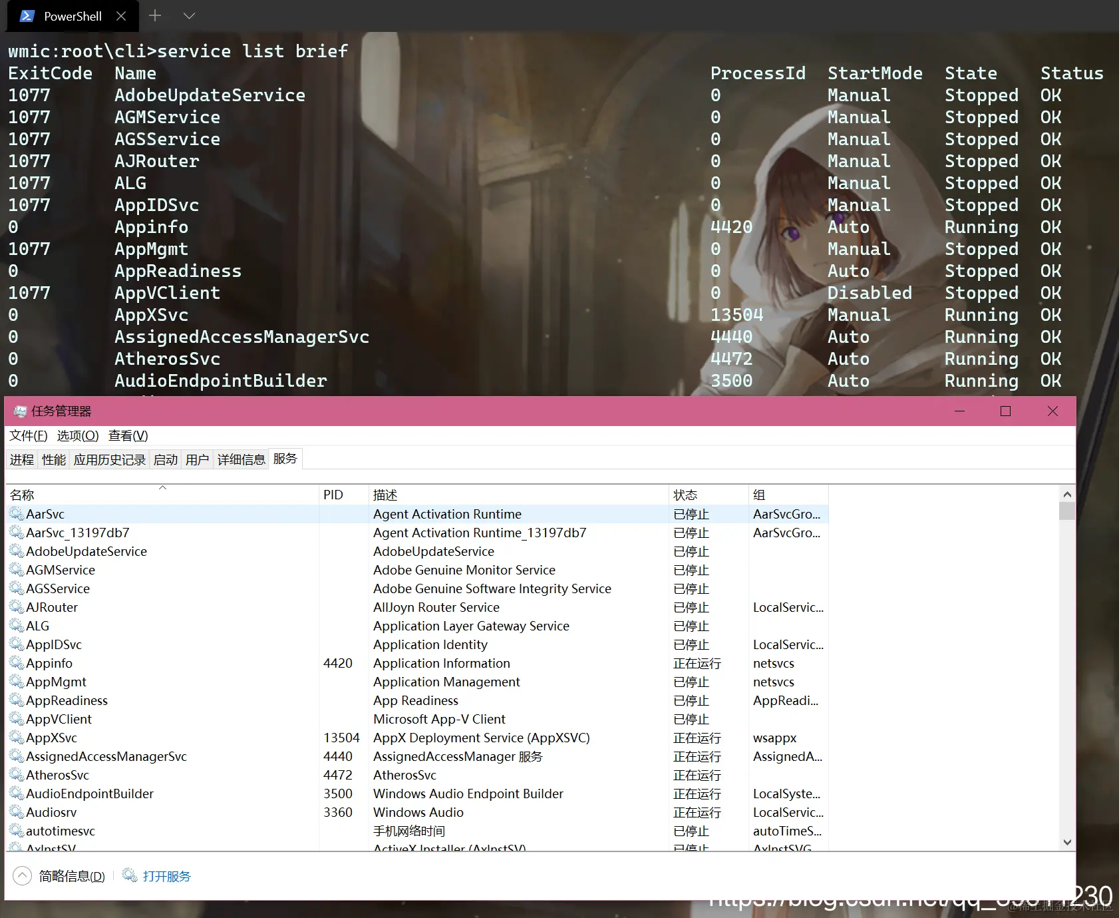
Task: Click the scroll up arrow of services list
Action: (1067, 494)
